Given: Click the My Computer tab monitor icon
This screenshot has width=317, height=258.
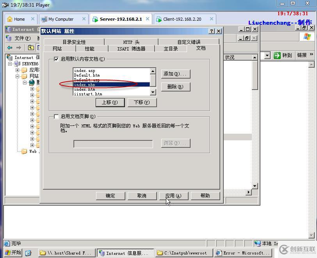Looking at the screenshot, I should [44, 19].
